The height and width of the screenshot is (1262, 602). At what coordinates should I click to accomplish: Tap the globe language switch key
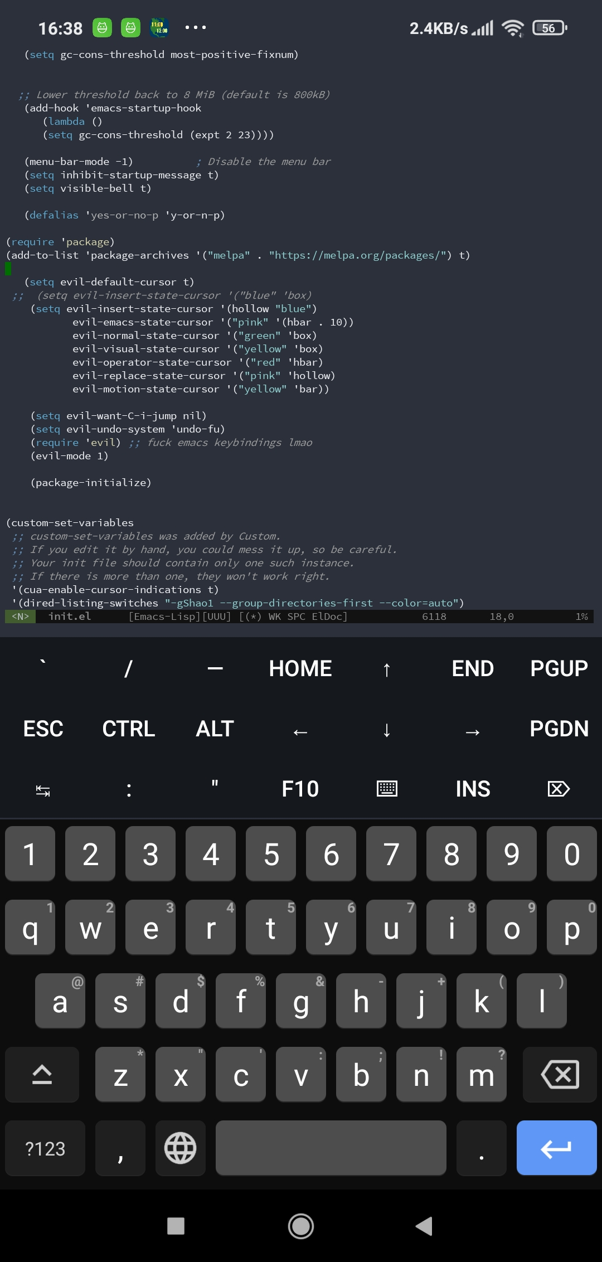point(180,1148)
